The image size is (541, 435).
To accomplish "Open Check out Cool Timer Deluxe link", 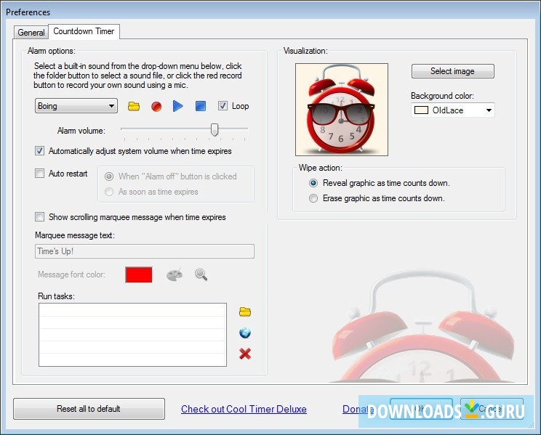I will [x=244, y=409].
